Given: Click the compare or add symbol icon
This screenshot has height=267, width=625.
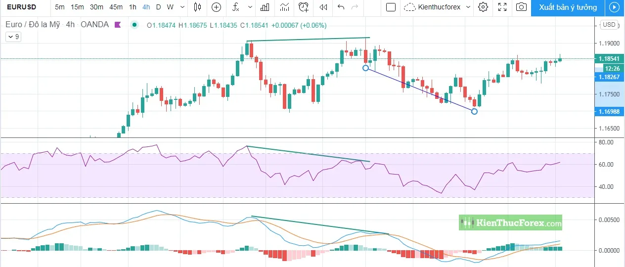Looking at the screenshot, I should pos(216,7).
